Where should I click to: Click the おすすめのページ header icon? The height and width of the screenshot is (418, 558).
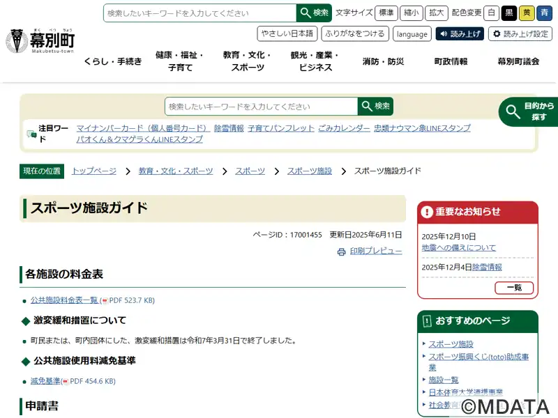[427, 321]
